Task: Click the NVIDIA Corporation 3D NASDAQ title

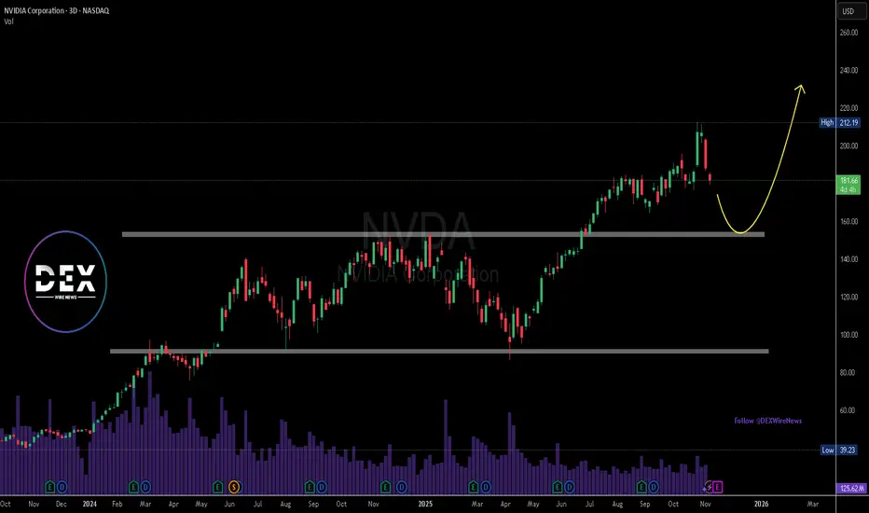Action: 57,10
